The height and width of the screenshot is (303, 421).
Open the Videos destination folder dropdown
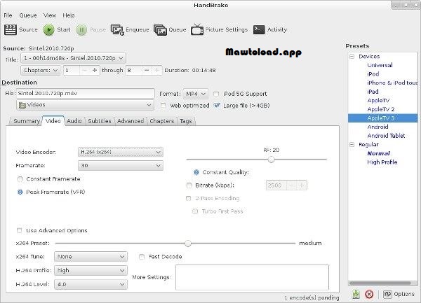point(85,105)
